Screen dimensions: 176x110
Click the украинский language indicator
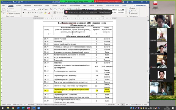pos(31,105)
